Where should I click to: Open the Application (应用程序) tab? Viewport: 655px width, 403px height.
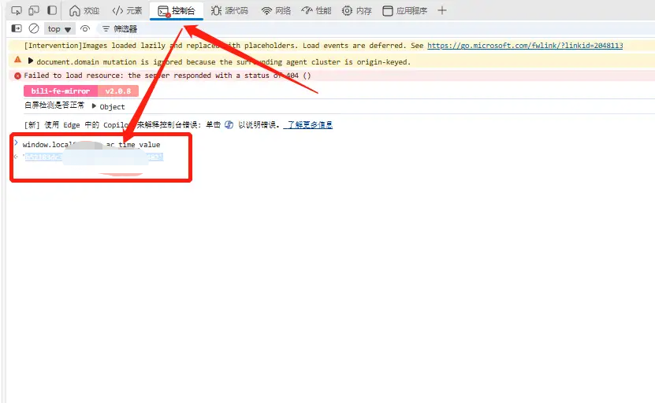404,11
